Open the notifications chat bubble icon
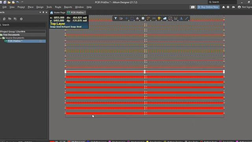Screen dimensions: 252x142 pos(193,7)
